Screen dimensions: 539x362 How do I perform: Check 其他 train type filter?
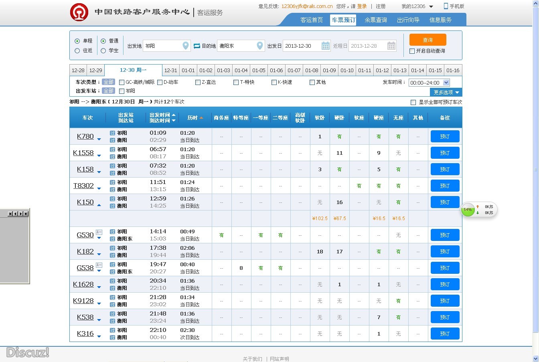coord(312,82)
